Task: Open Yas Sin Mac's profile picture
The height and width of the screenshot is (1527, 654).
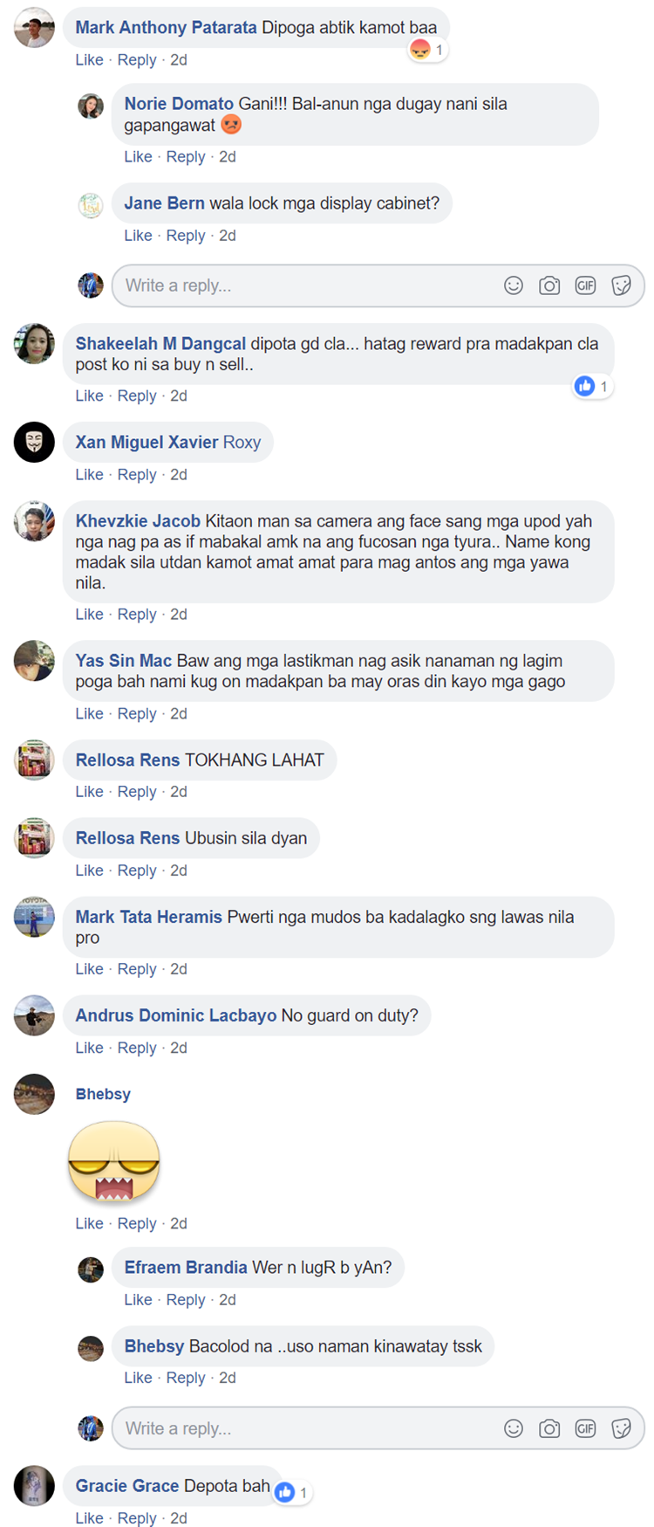Action: coord(34,661)
